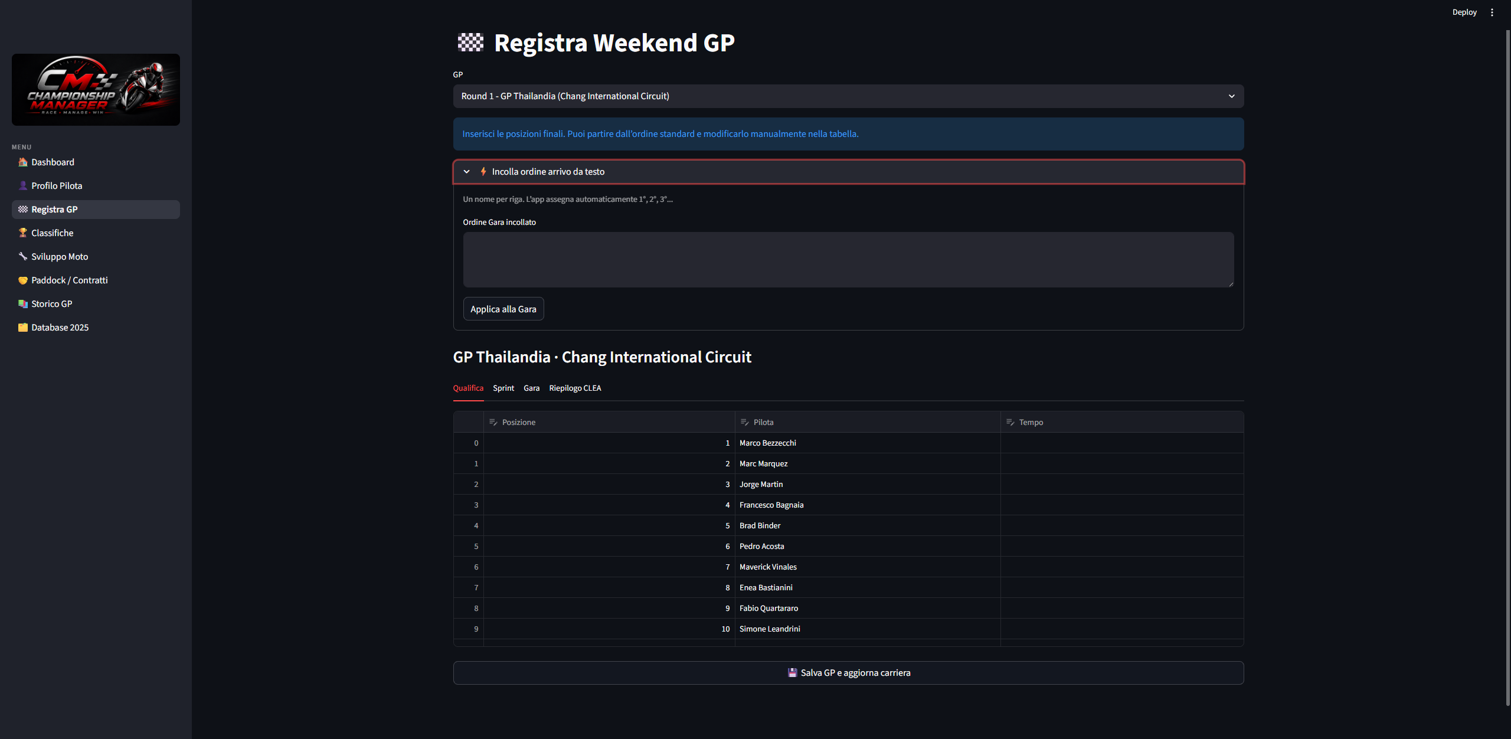Click the Classifiche trophy icon
Viewport: 1511px width, 739px height.
click(23, 233)
